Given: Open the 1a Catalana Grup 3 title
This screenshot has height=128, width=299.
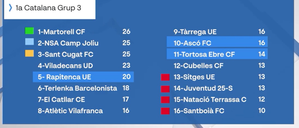Looking at the screenshot, I should [x=49, y=8].
